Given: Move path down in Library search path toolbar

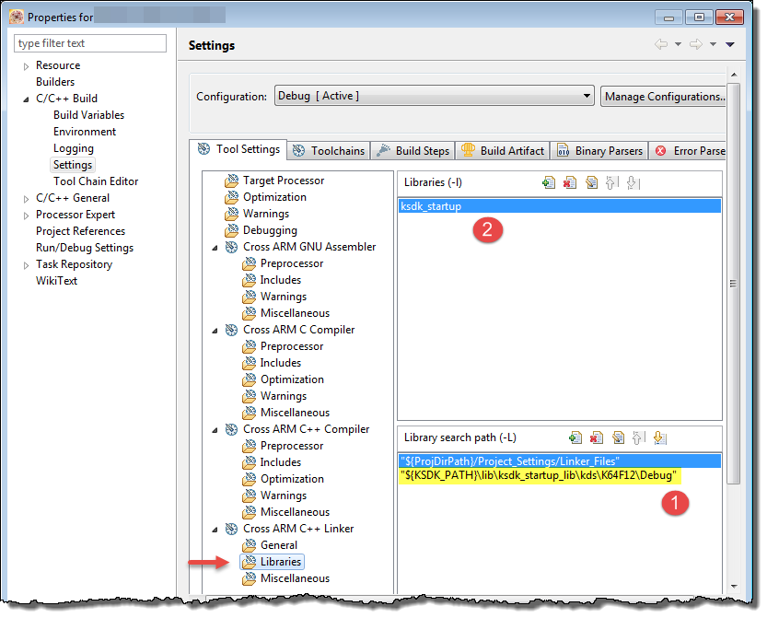Looking at the screenshot, I should [x=660, y=437].
